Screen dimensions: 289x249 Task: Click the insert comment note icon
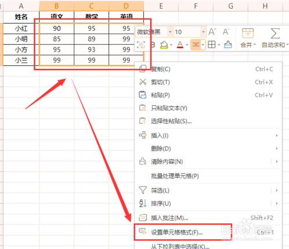143,218
